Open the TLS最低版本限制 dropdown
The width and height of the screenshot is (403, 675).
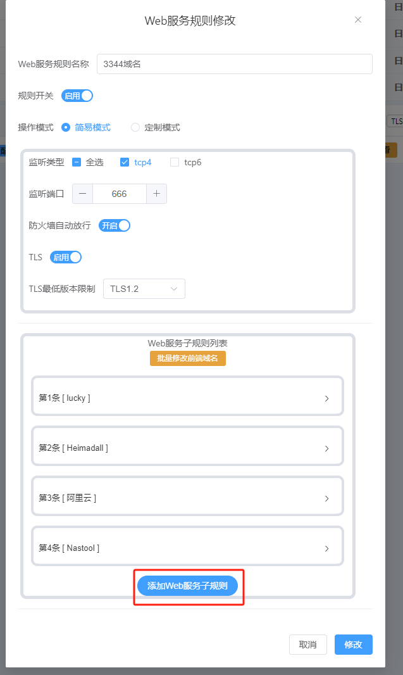tap(144, 289)
